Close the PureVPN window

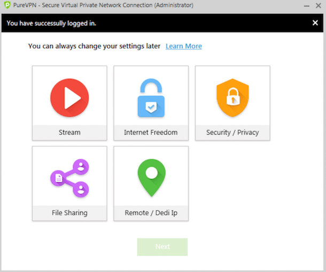pos(319,6)
